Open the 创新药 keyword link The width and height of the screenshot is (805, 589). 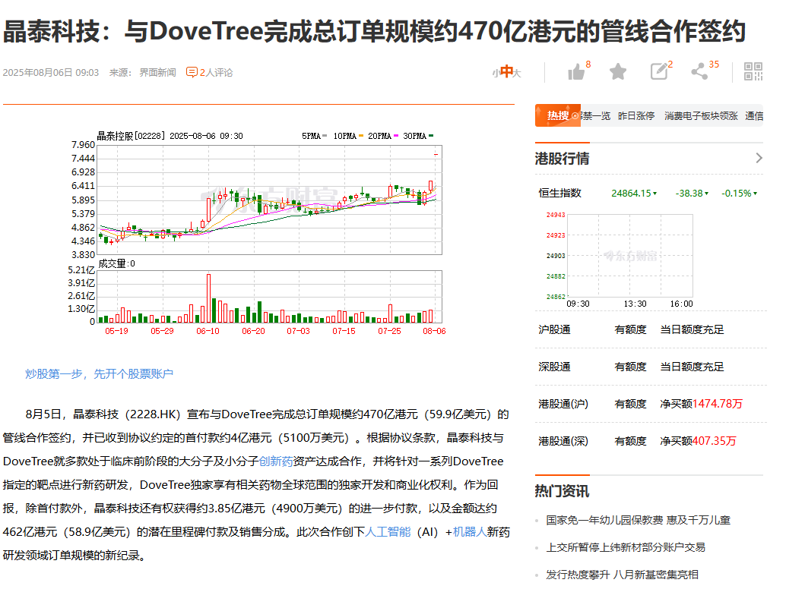pyautogui.click(x=276, y=461)
